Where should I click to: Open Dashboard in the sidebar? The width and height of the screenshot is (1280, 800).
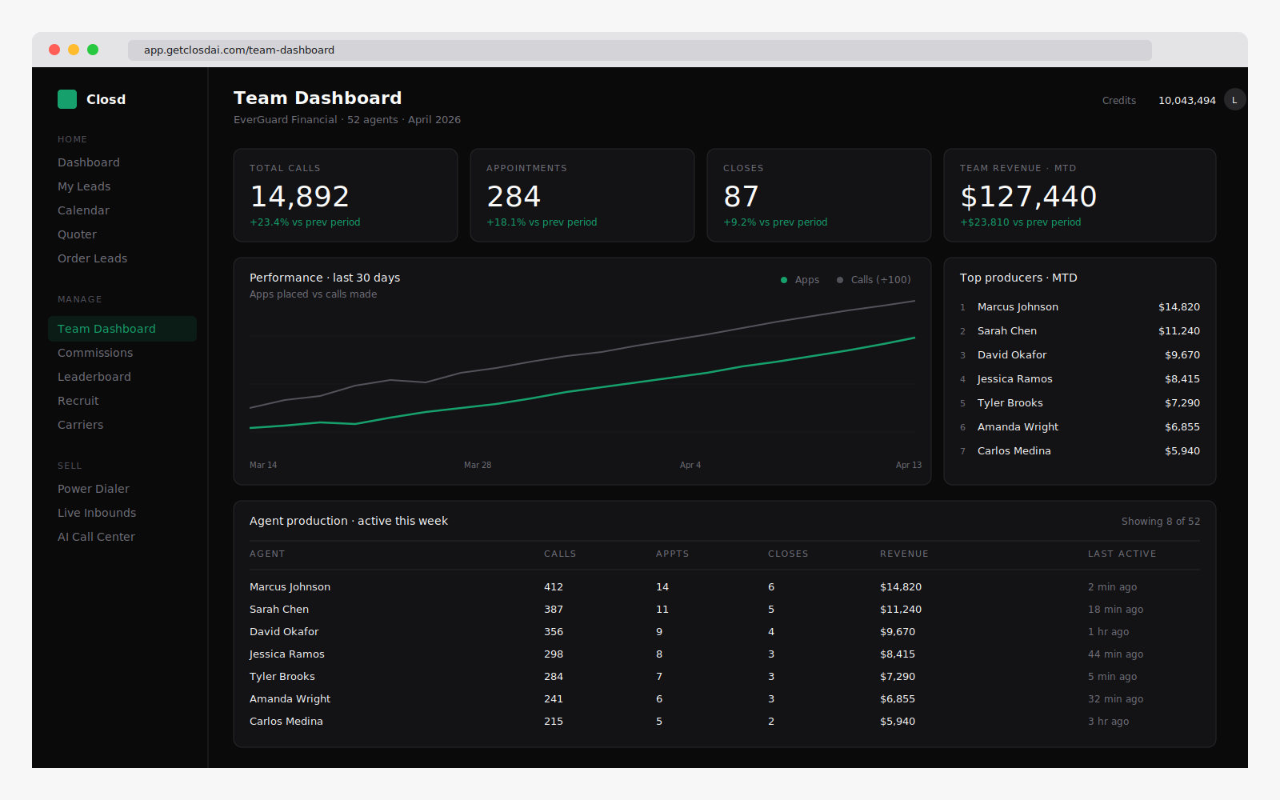coord(89,162)
